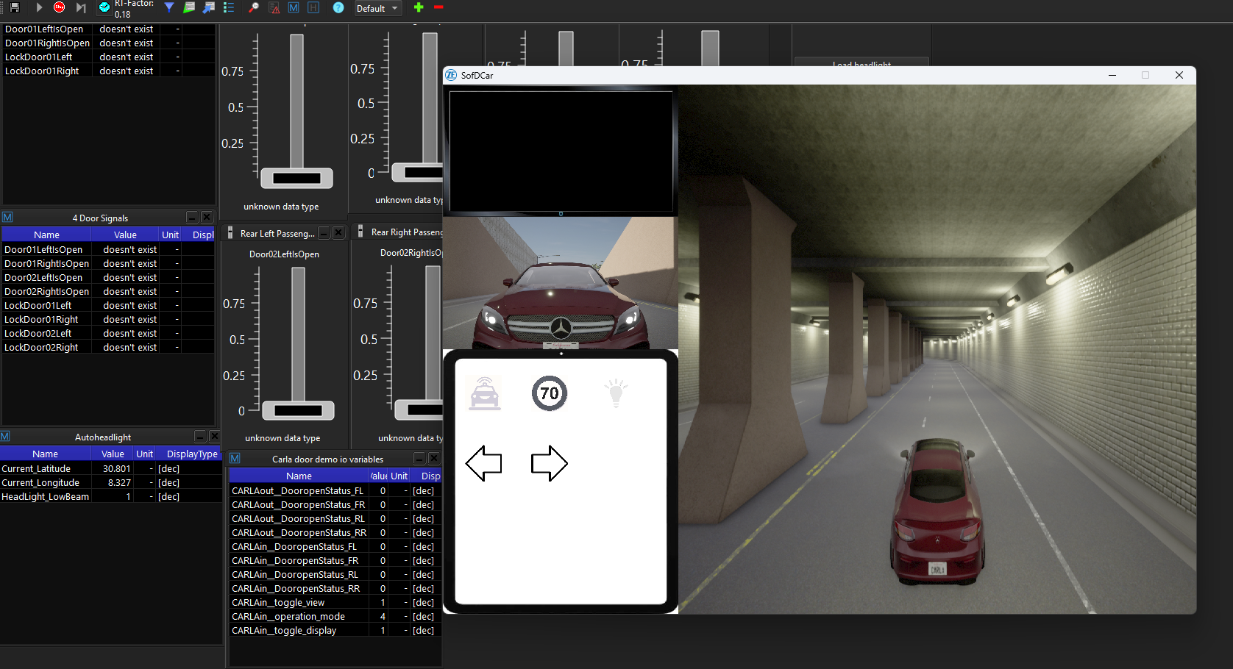
Task: Switch to the Rear Left Passenger panel
Action: [277, 233]
